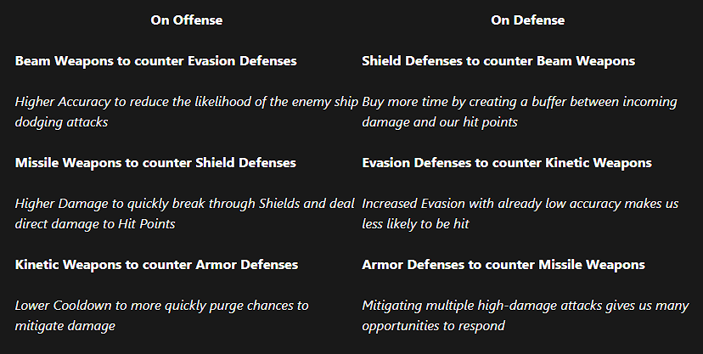The image size is (703, 354).
Task: Click the phrase "damage and our hit points"
Action: [x=440, y=122]
